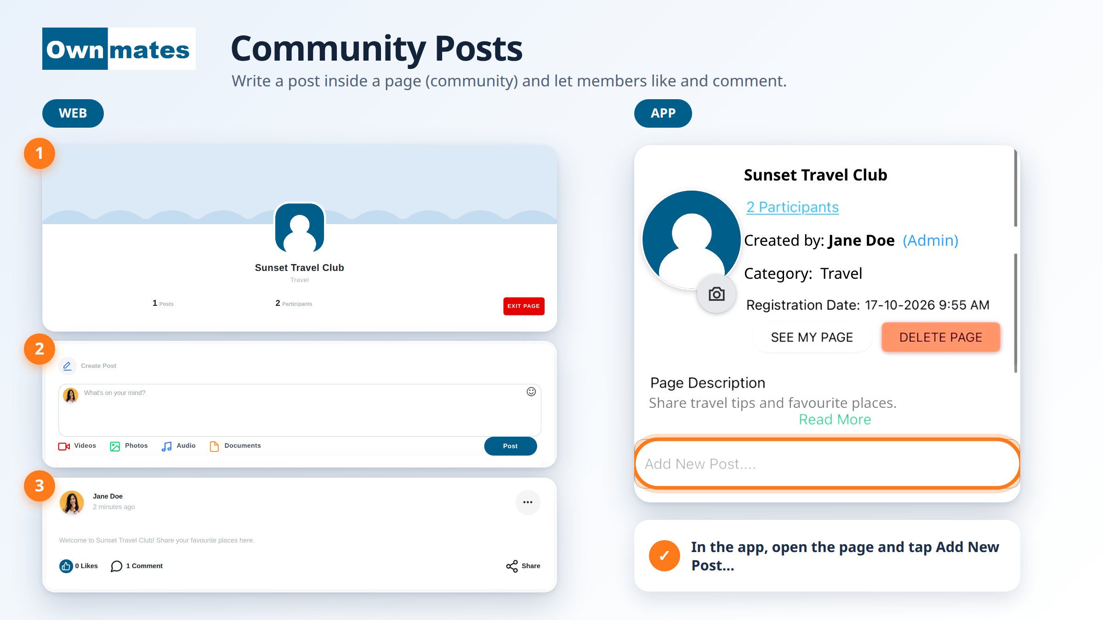Share Jane Doe's post
Viewport: 1103px width, 620px height.
click(x=523, y=566)
